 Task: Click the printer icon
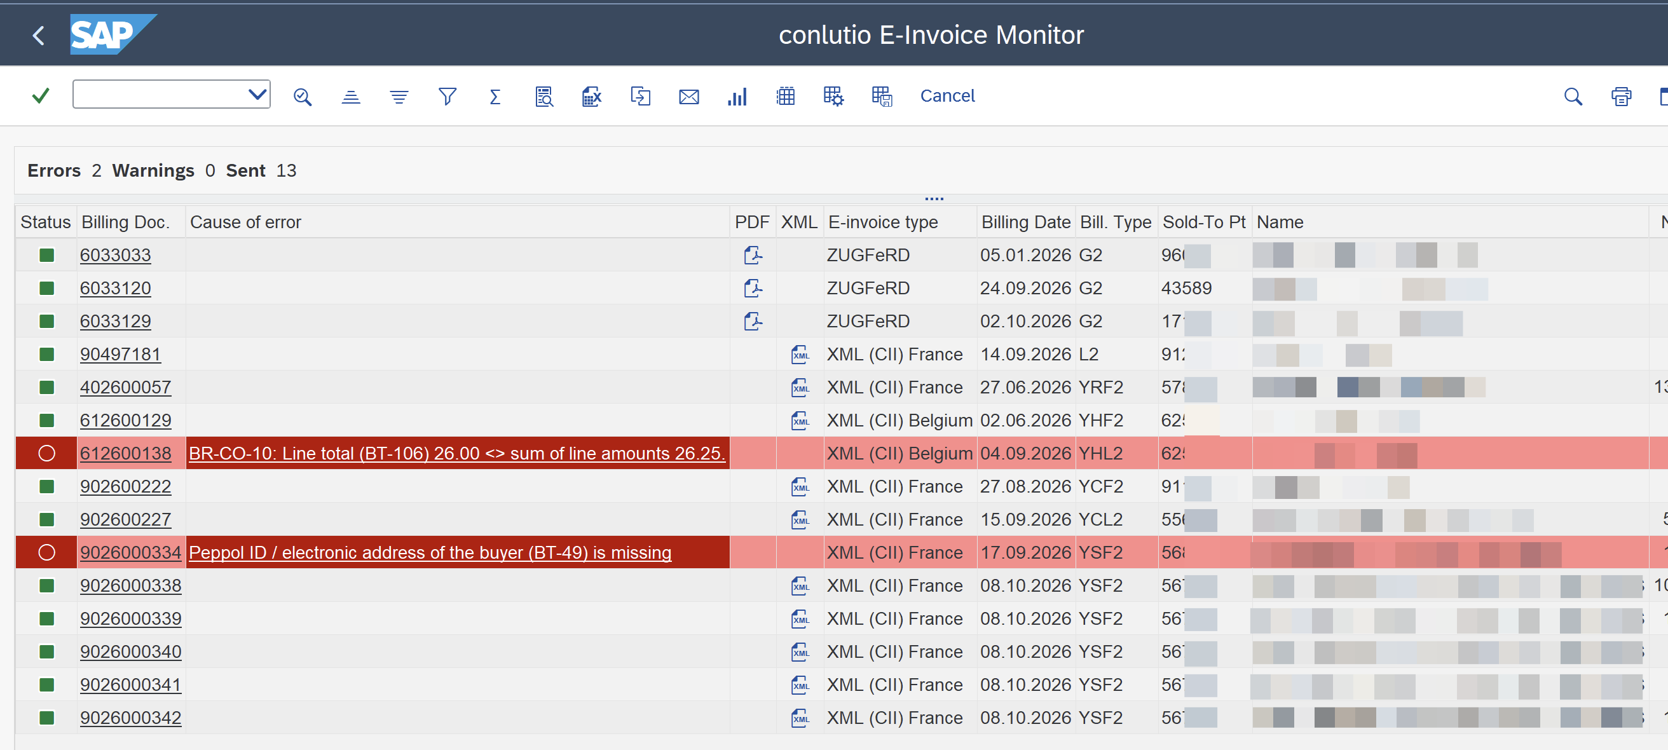click(1622, 97)
